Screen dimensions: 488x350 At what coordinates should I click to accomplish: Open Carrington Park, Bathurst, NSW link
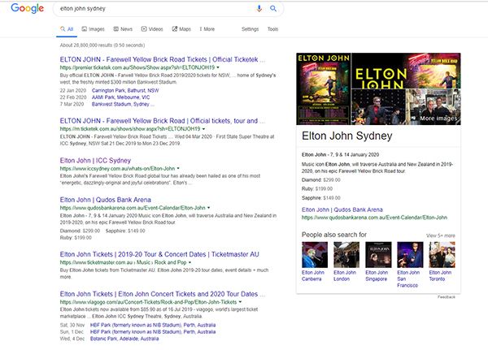[125, 90]
